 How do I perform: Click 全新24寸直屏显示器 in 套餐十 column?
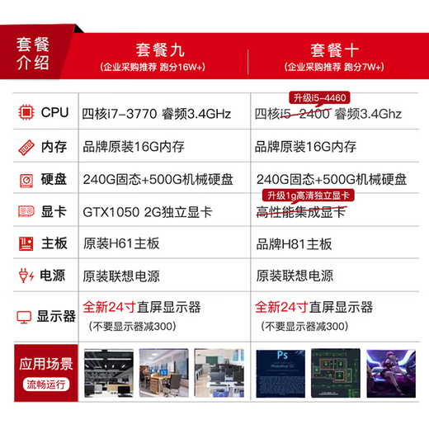point(313,307)
